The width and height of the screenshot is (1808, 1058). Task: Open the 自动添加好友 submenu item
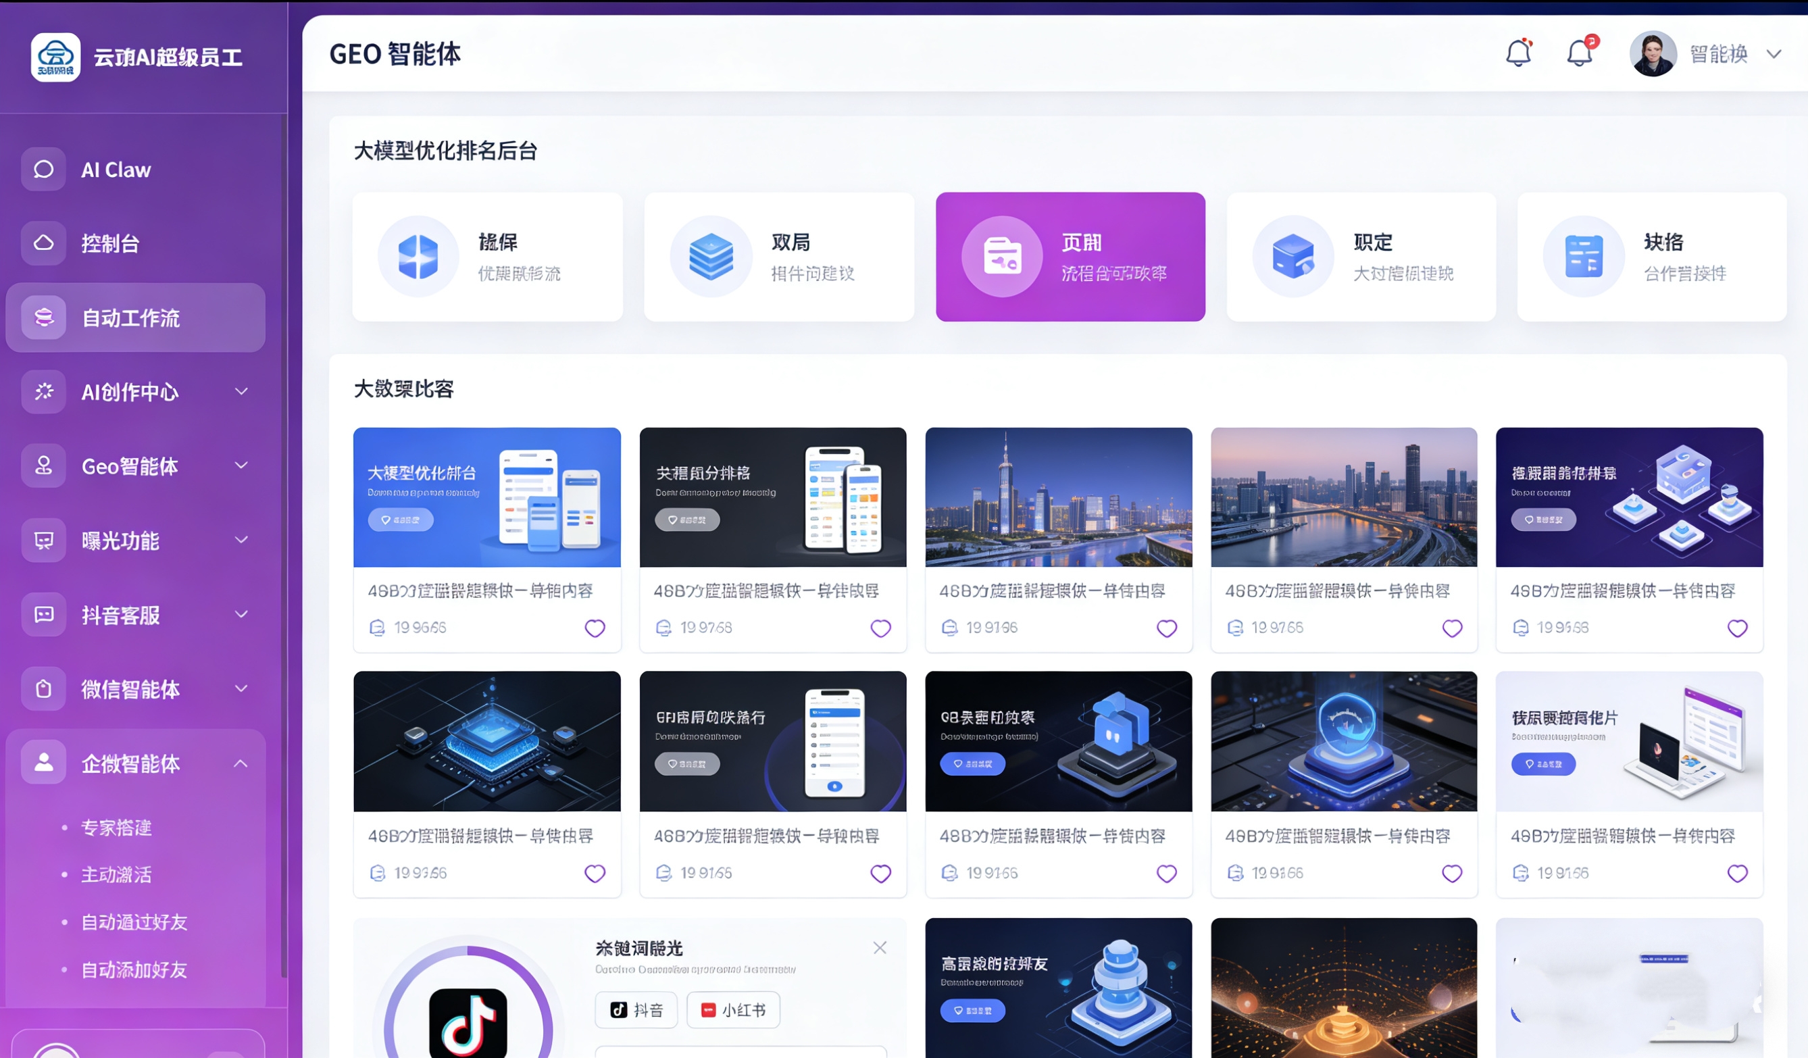(134, 969)
